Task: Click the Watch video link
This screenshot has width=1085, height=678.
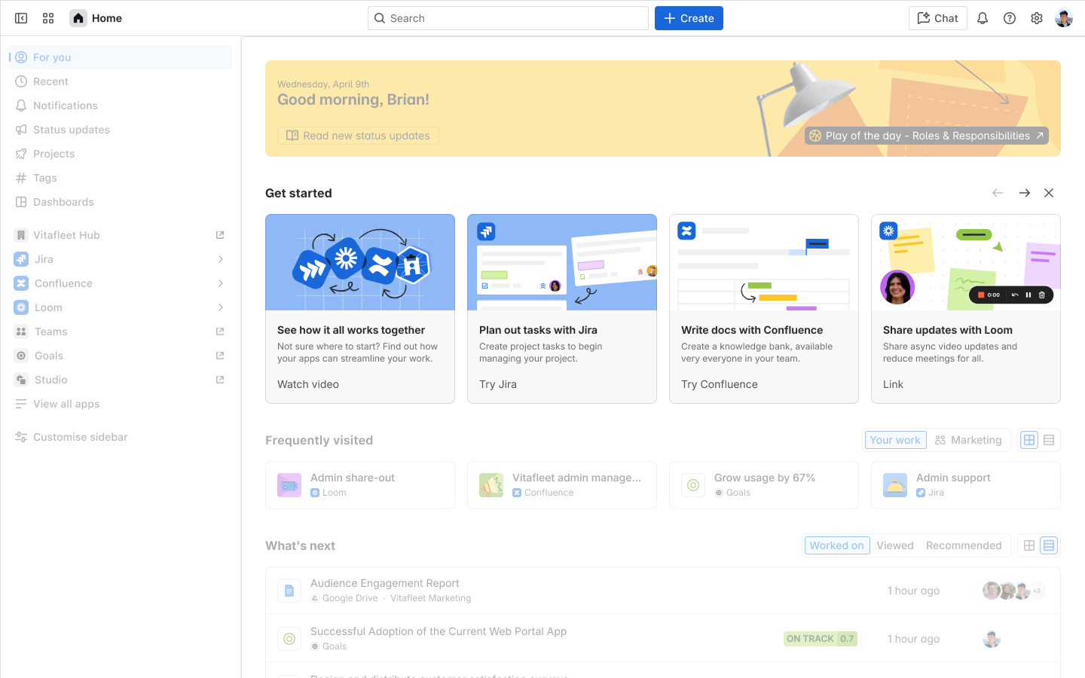Action: [308, 384]
